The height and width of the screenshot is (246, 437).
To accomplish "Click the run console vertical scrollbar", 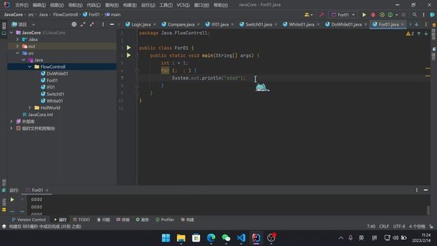I will click(x=428, y=210).
